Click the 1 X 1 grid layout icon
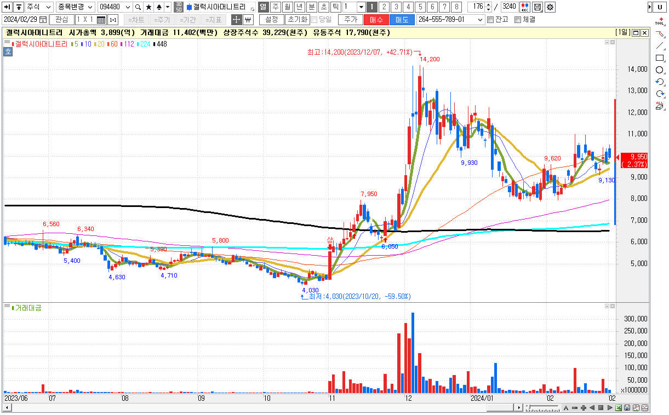The image size is (669, 415). [x=101, y=20]
